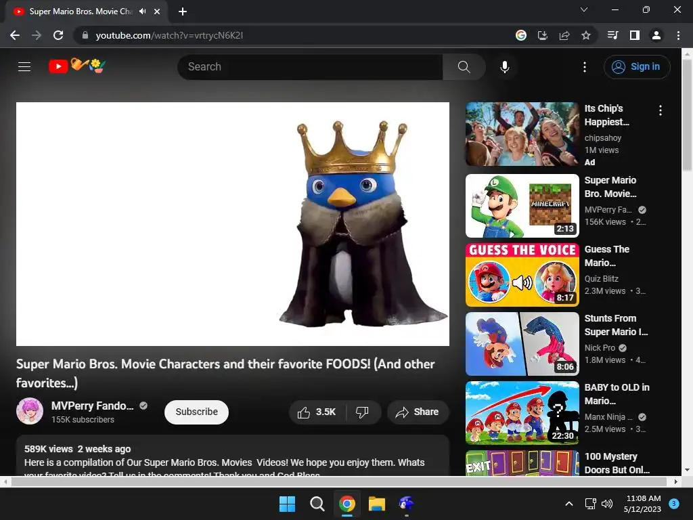Open MVPerry Fando... channel name link
The image size is (693, 520).
coord(92,406)
